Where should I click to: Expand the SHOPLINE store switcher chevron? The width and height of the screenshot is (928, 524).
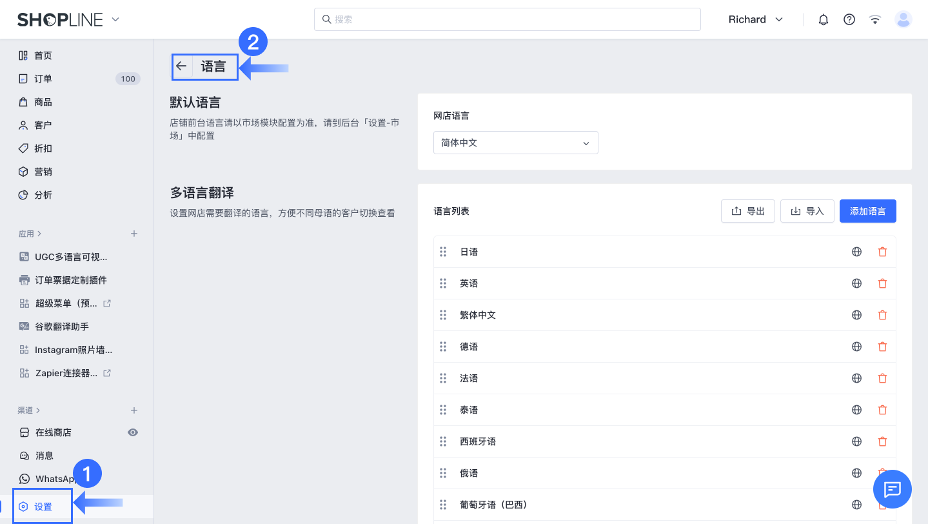coord(115,19)
